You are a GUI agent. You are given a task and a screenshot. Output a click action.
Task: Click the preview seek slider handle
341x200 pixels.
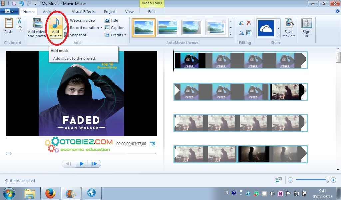(x=8, y=153)
